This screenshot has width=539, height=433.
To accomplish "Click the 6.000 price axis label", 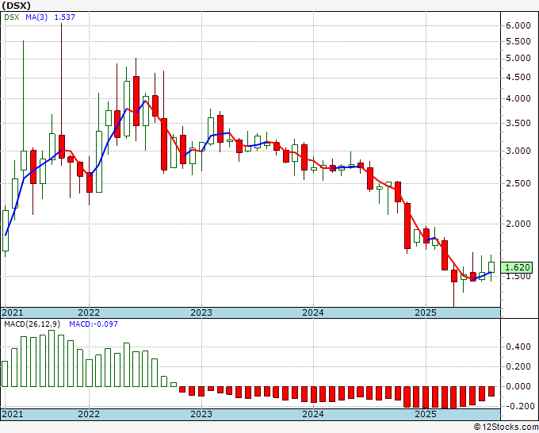I will tap(518, 25).
